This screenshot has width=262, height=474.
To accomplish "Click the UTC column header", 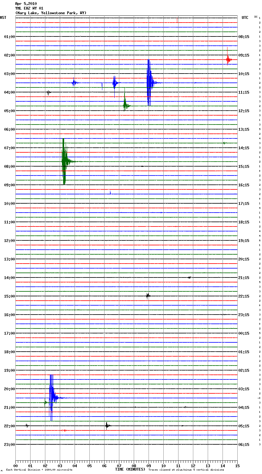I will click(x=245, y=18).
